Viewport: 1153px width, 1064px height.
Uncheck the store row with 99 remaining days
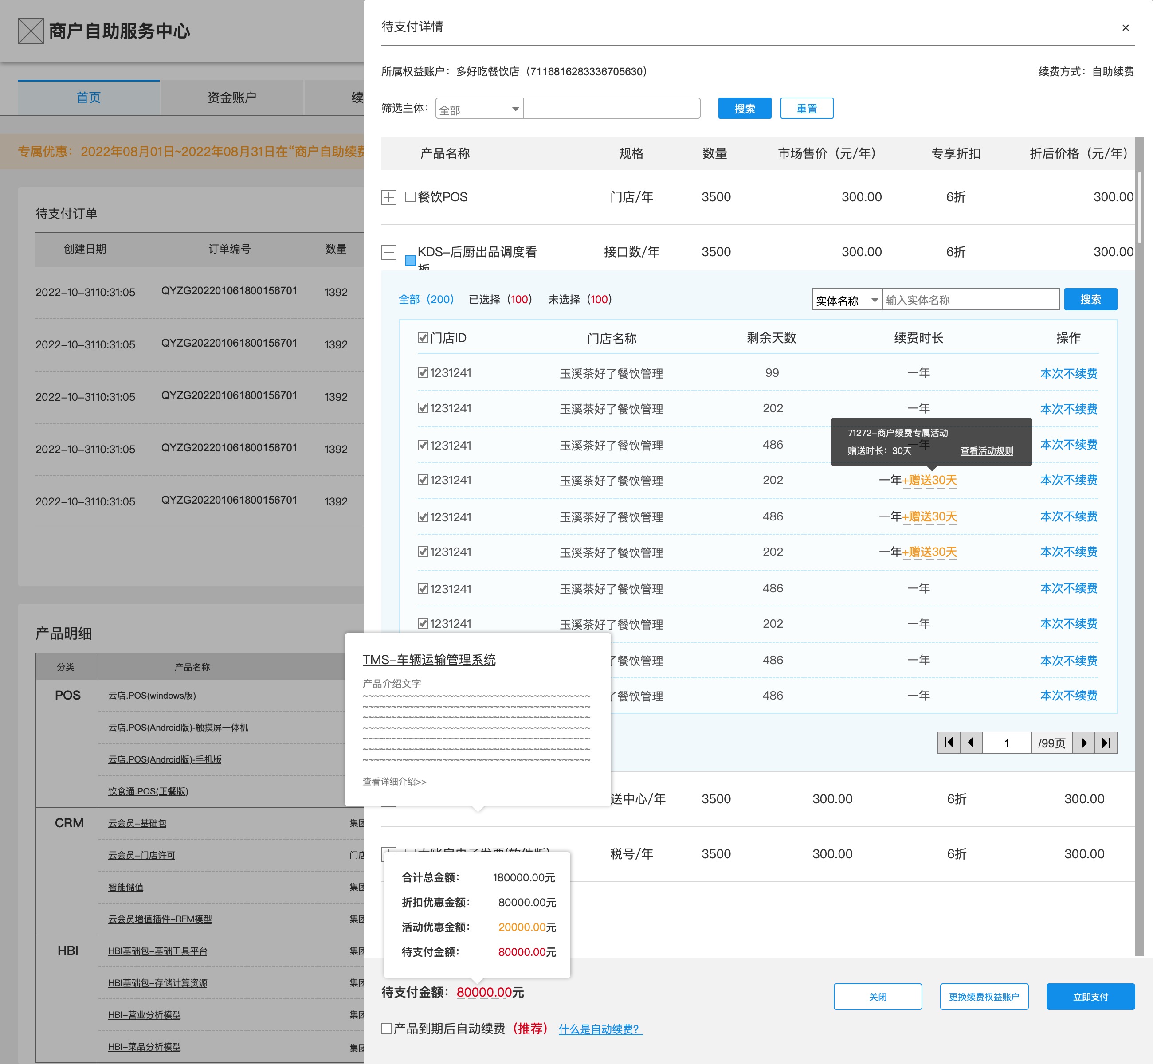[423, 372]
